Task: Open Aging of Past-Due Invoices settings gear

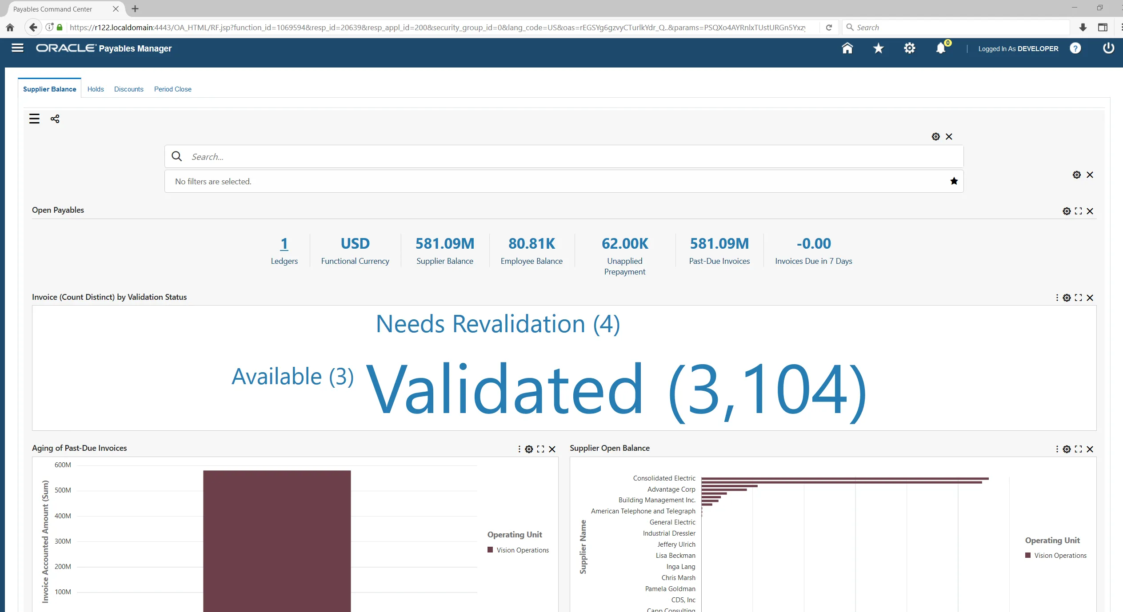Action: [x=528, y=449]
